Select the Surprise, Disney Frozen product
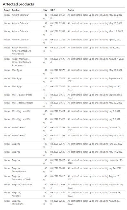 coord(19,170)
